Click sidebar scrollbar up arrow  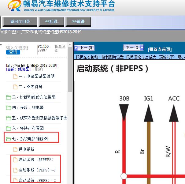coord(70,44)
